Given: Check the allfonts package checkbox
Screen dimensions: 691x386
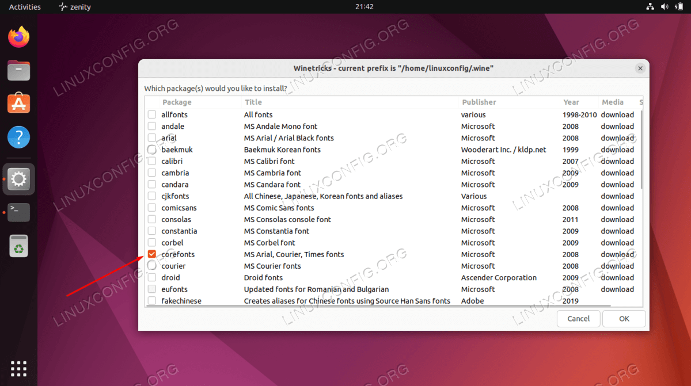Looking at the screenshot, I should pyautogui.click(x=152, y=114).
